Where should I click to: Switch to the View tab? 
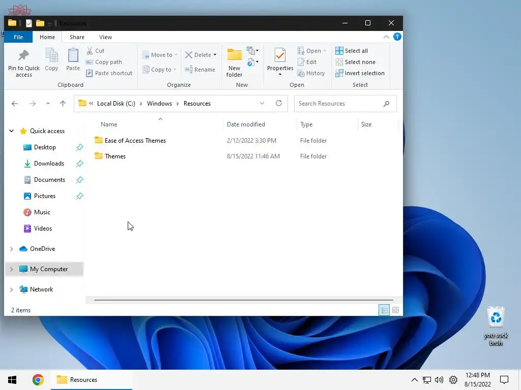105,37
